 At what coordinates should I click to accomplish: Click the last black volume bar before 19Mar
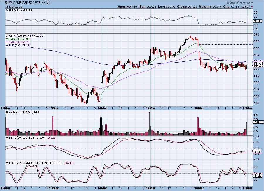(246, 129)
